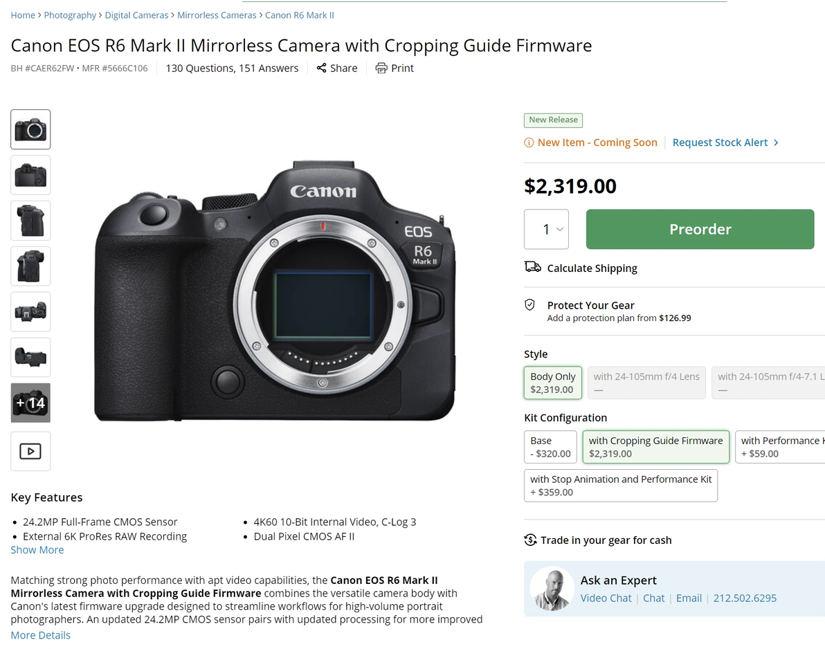Viewport: 825px width, 649px height.
Task: Expand More Details description
Action: click(41, 635)
